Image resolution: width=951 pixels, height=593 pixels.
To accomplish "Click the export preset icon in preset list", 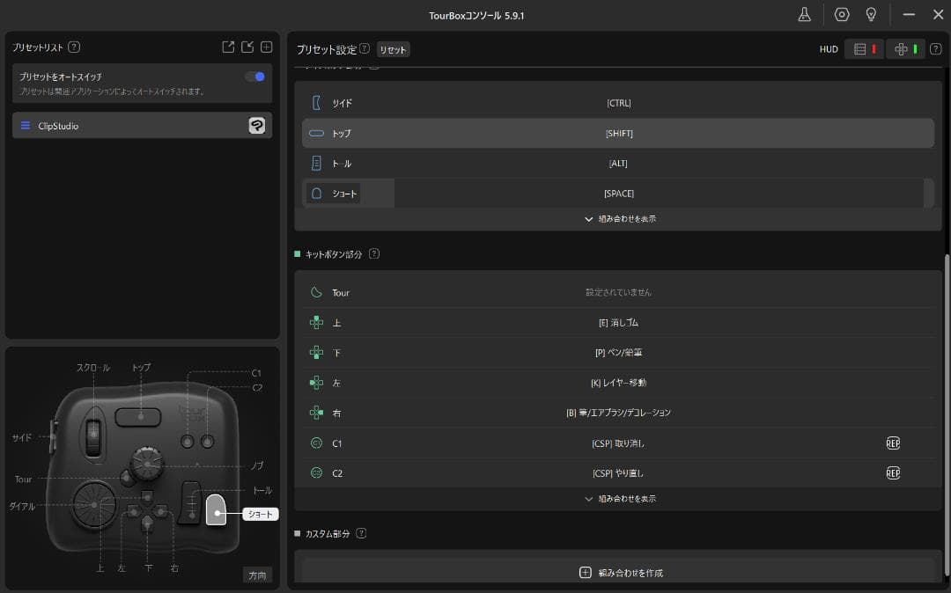I will [228, 48].
